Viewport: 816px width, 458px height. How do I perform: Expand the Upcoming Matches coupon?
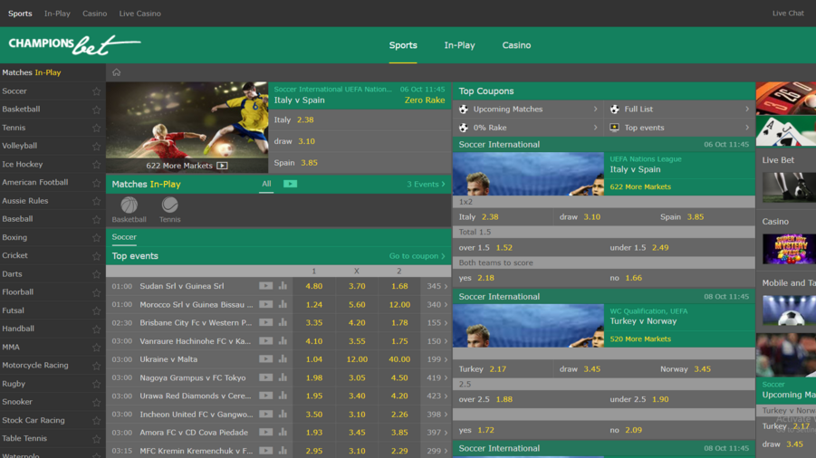pos(528,110)
